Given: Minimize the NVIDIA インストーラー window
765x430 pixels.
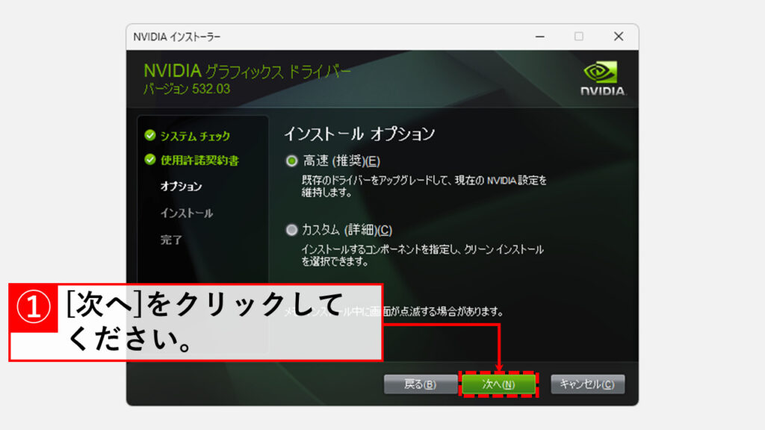Looking at the screenshot, I should point(539,37).
